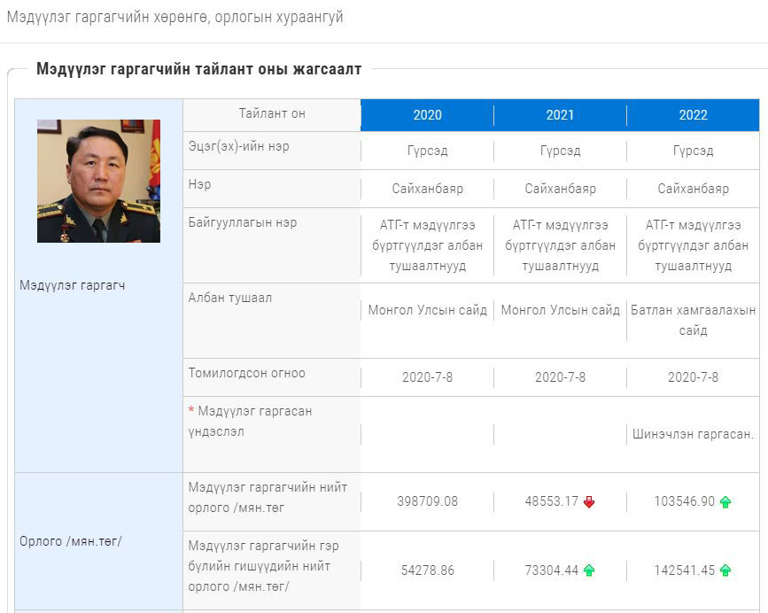Click the 'Байгууллагын нэр' row label
Image resolution: width=768 pixels, height=613 pixels.
(x=243, y=222)
